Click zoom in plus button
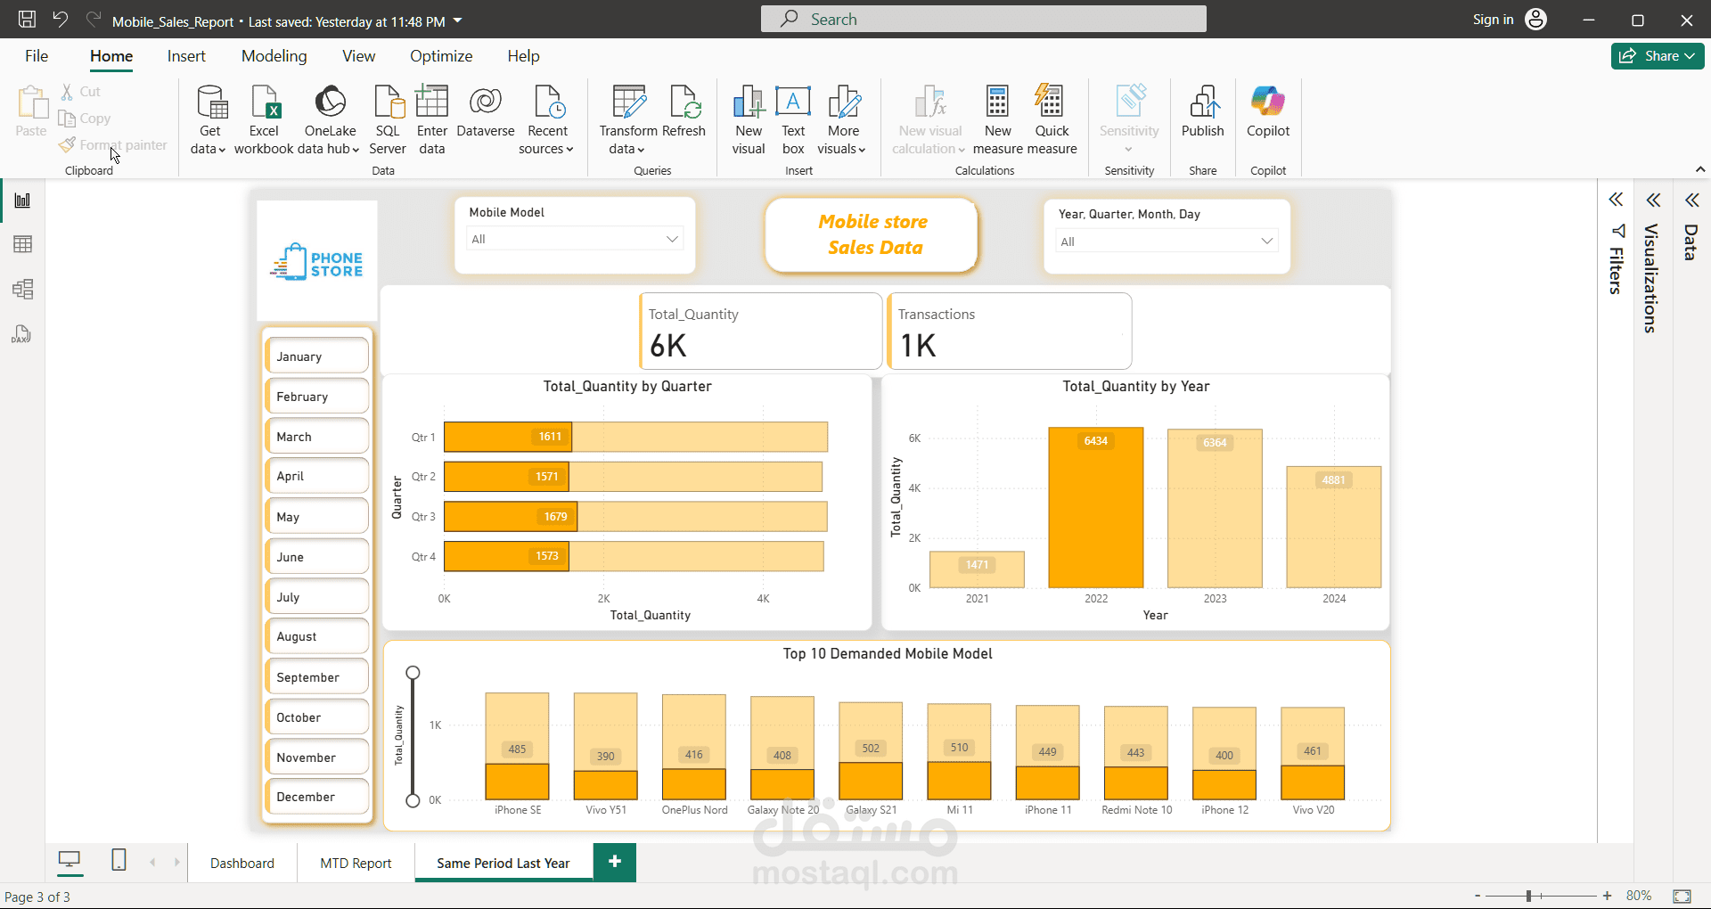This screenshot has height=909, width=1711. coord(1607,896)
